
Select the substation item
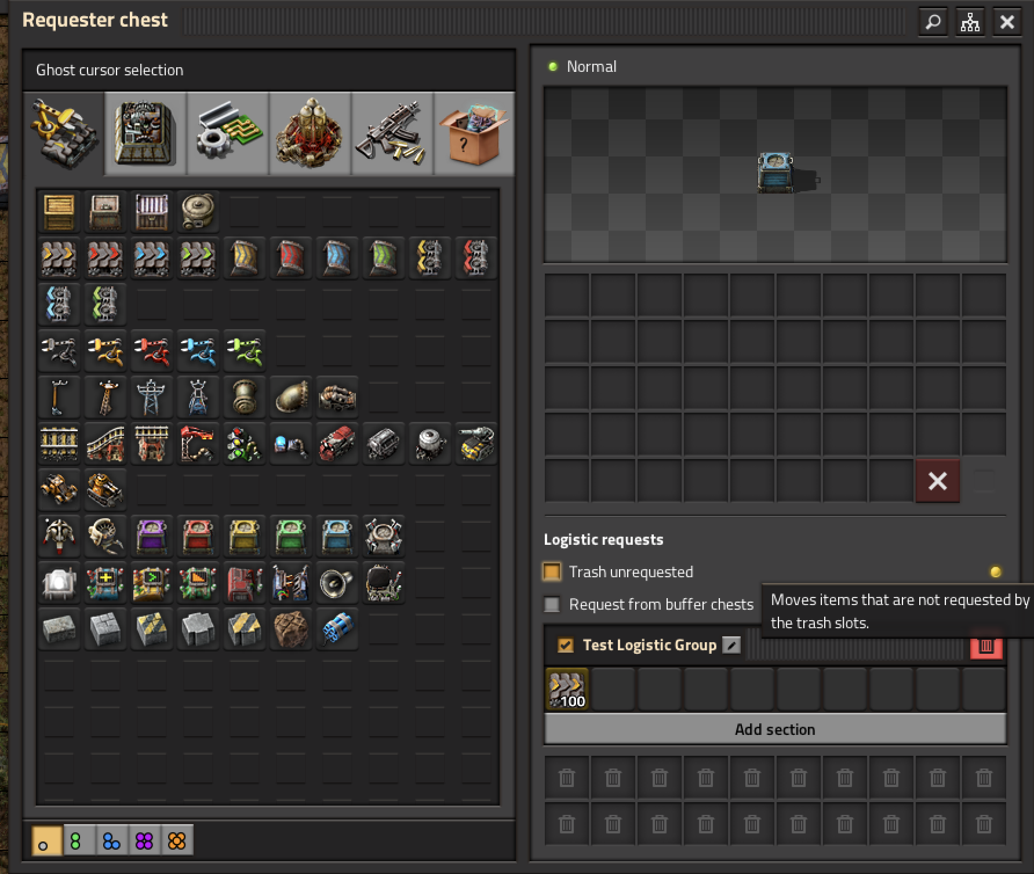point(198,398)
